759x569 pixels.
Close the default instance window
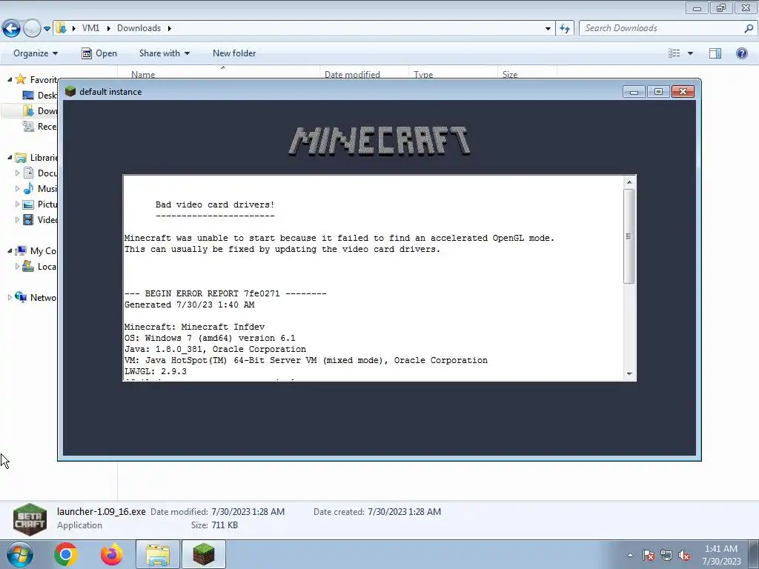click(683, 91)
